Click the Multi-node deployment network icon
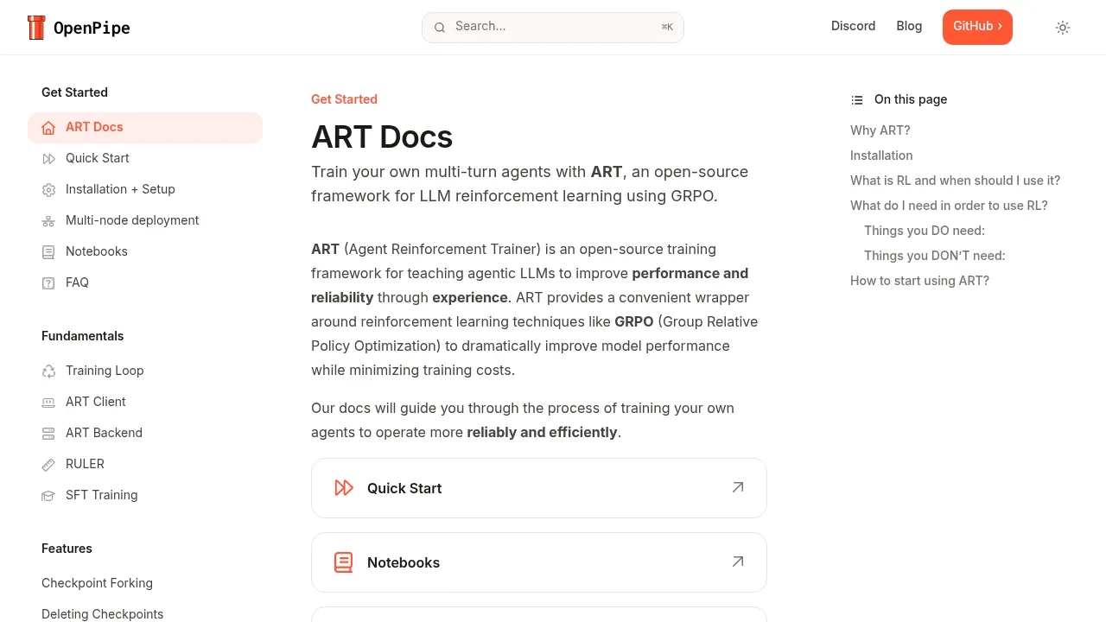This screenshot has width=1106, height=622. click(x=48, y=221)
